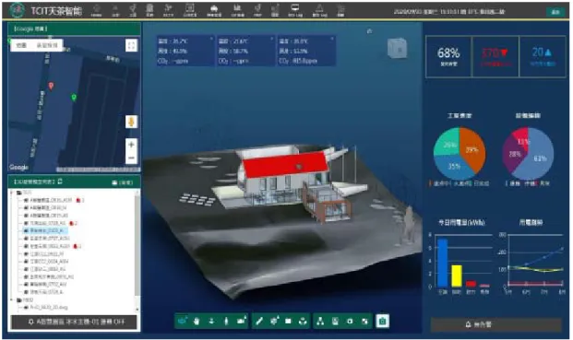Zoom in the map with plus button
573x340 pixels.
(x=131, y=145)
